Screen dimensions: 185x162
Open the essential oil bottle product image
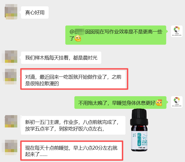click(139, 130)
